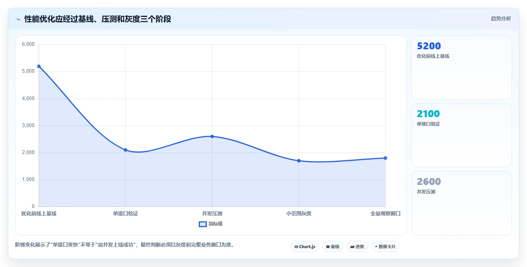527x267 pixels.
Task: Click the footnote text starting with 阶梯变化展示了
Action: click(125, 245)
